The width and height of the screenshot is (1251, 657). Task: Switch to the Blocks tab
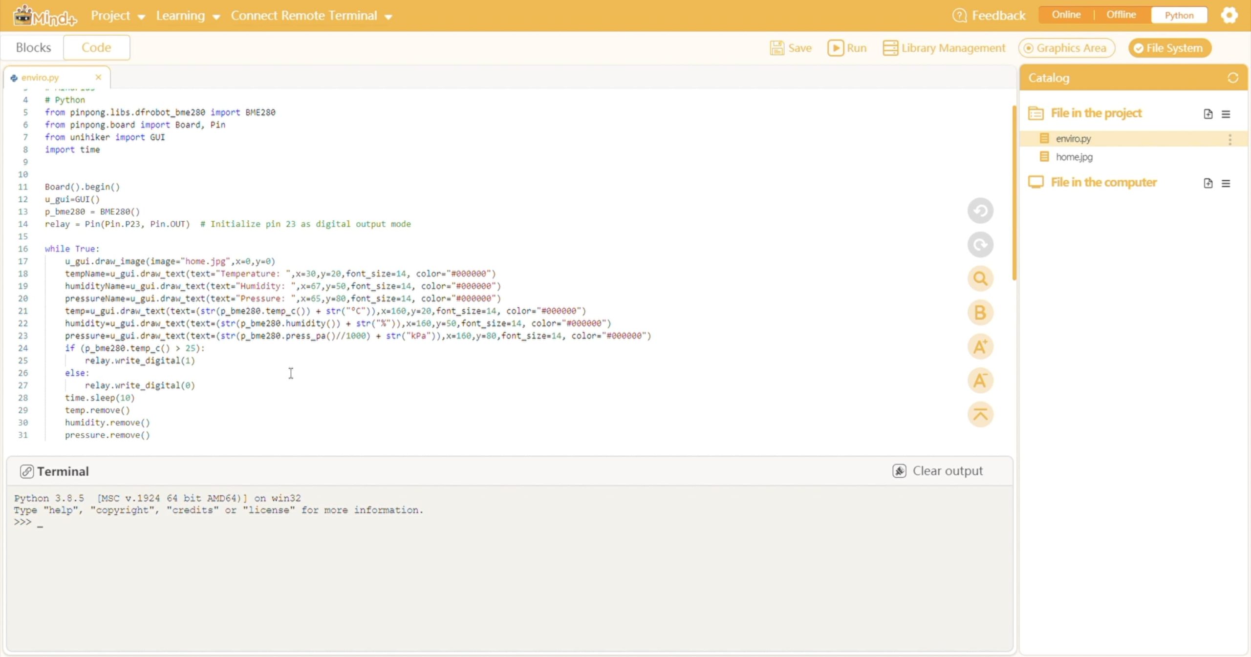33,47
